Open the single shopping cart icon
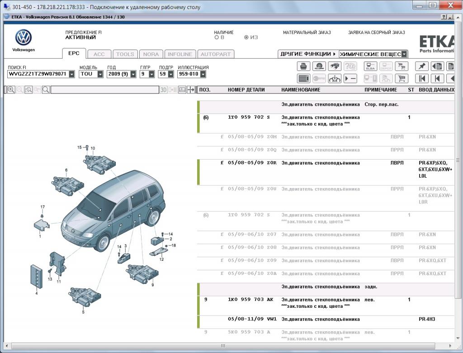The width and height of the screenshot is (463, 353). point(402,79)
